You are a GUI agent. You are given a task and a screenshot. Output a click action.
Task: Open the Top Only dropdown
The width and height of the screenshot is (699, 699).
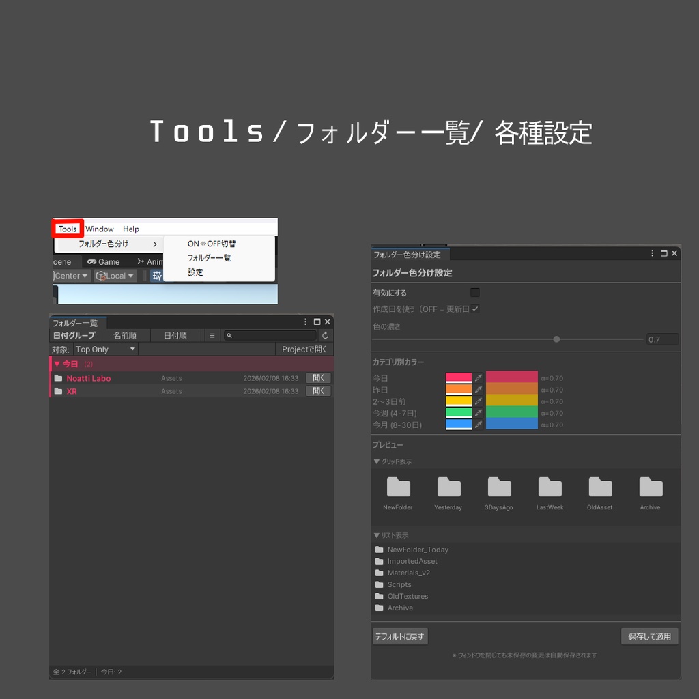(106, 349)
